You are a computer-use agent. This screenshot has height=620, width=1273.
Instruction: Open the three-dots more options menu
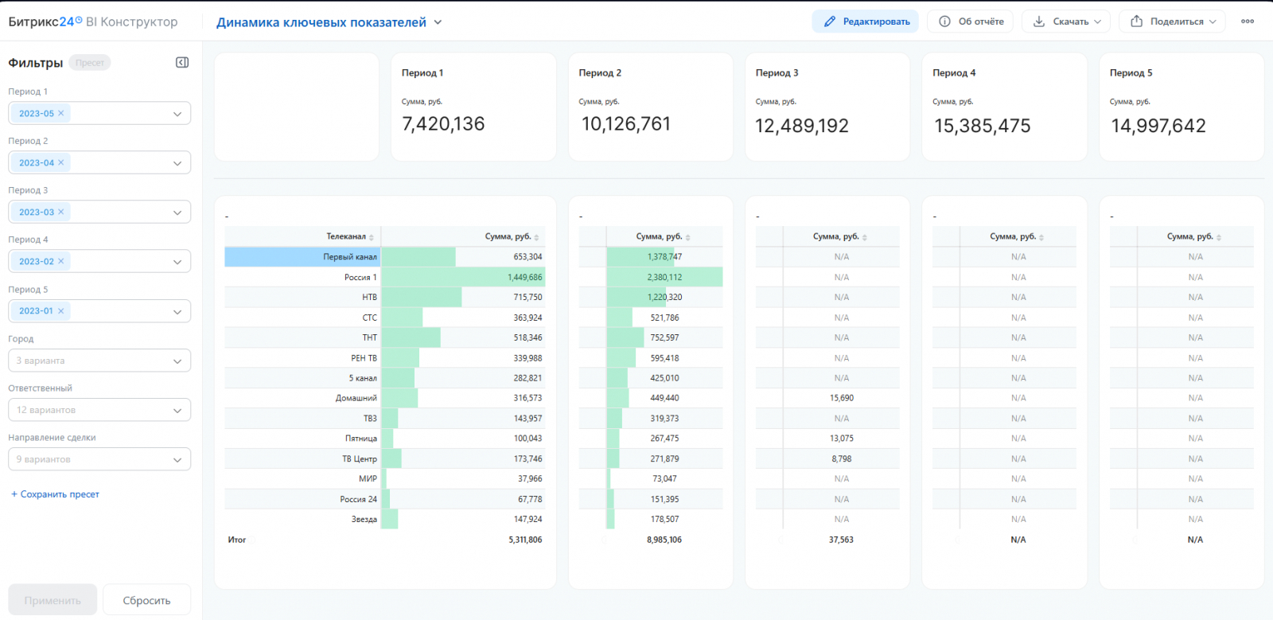pyautogui.click(x=1248, y=21)
